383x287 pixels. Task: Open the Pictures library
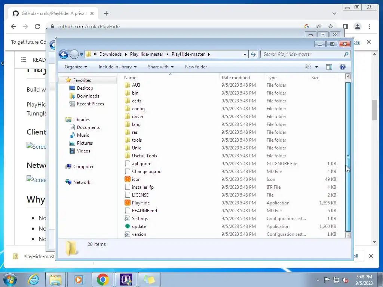(85, 143)
